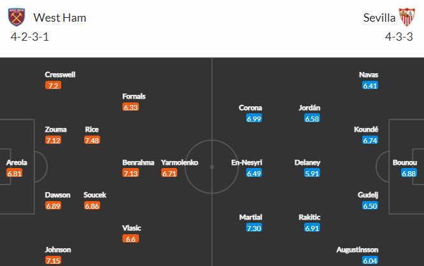Select En-Nesyri in the Sevilla lineup
This screenshot has width=424, height=266.
click(x=247, y=162)
